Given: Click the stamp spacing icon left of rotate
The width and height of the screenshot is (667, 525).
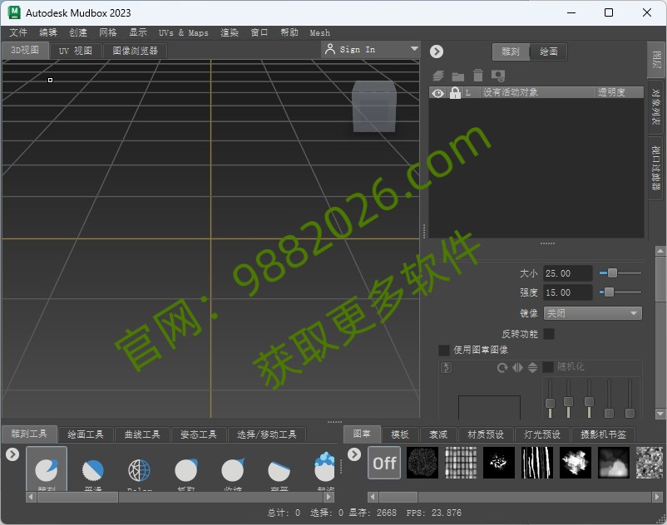Looking at the screenshot, I should point(447,367).
